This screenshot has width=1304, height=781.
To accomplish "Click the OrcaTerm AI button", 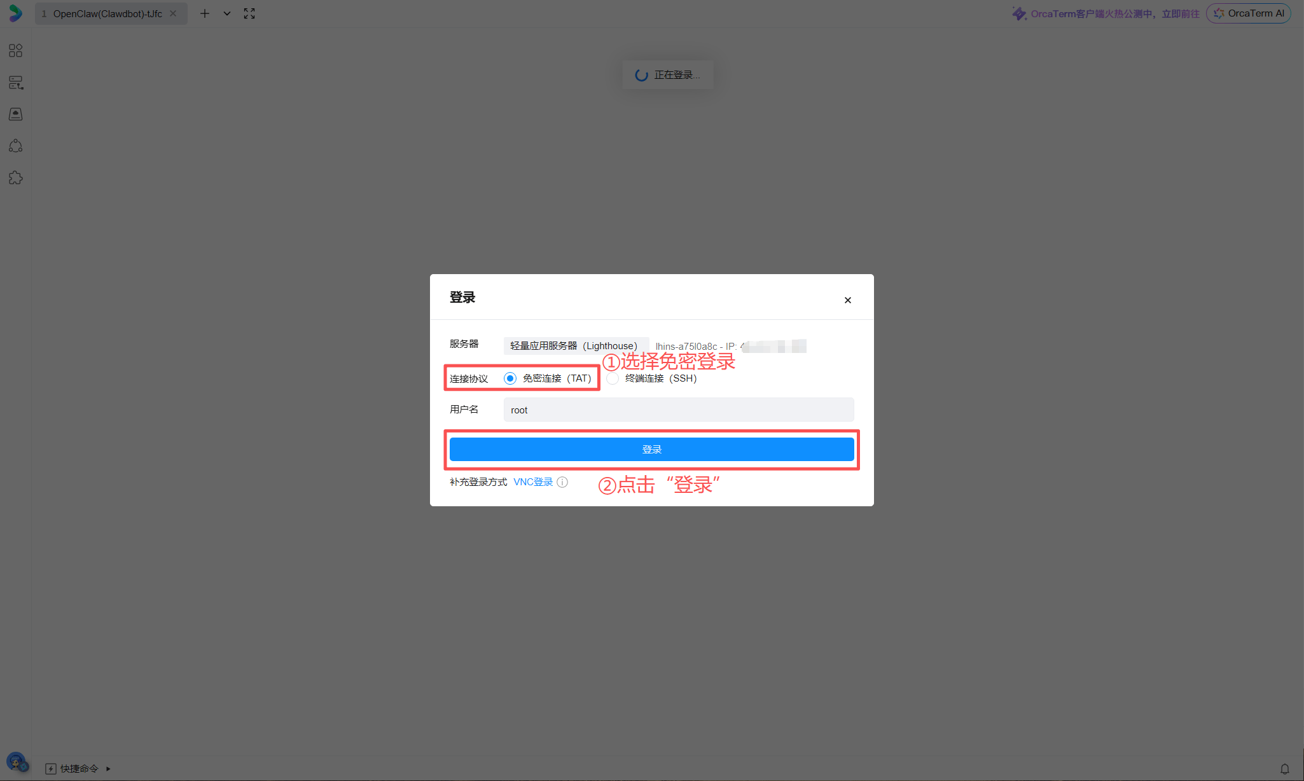I will [1247, 13].
